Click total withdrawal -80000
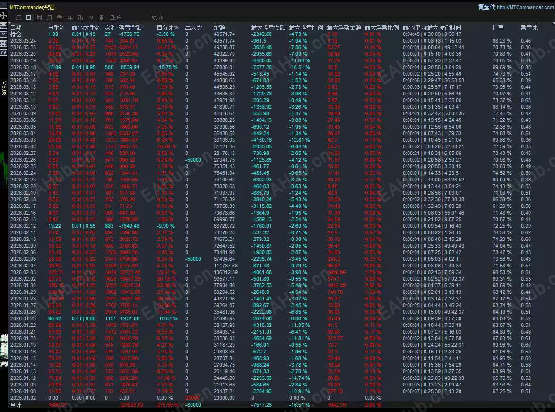 [x=193, y=405]
